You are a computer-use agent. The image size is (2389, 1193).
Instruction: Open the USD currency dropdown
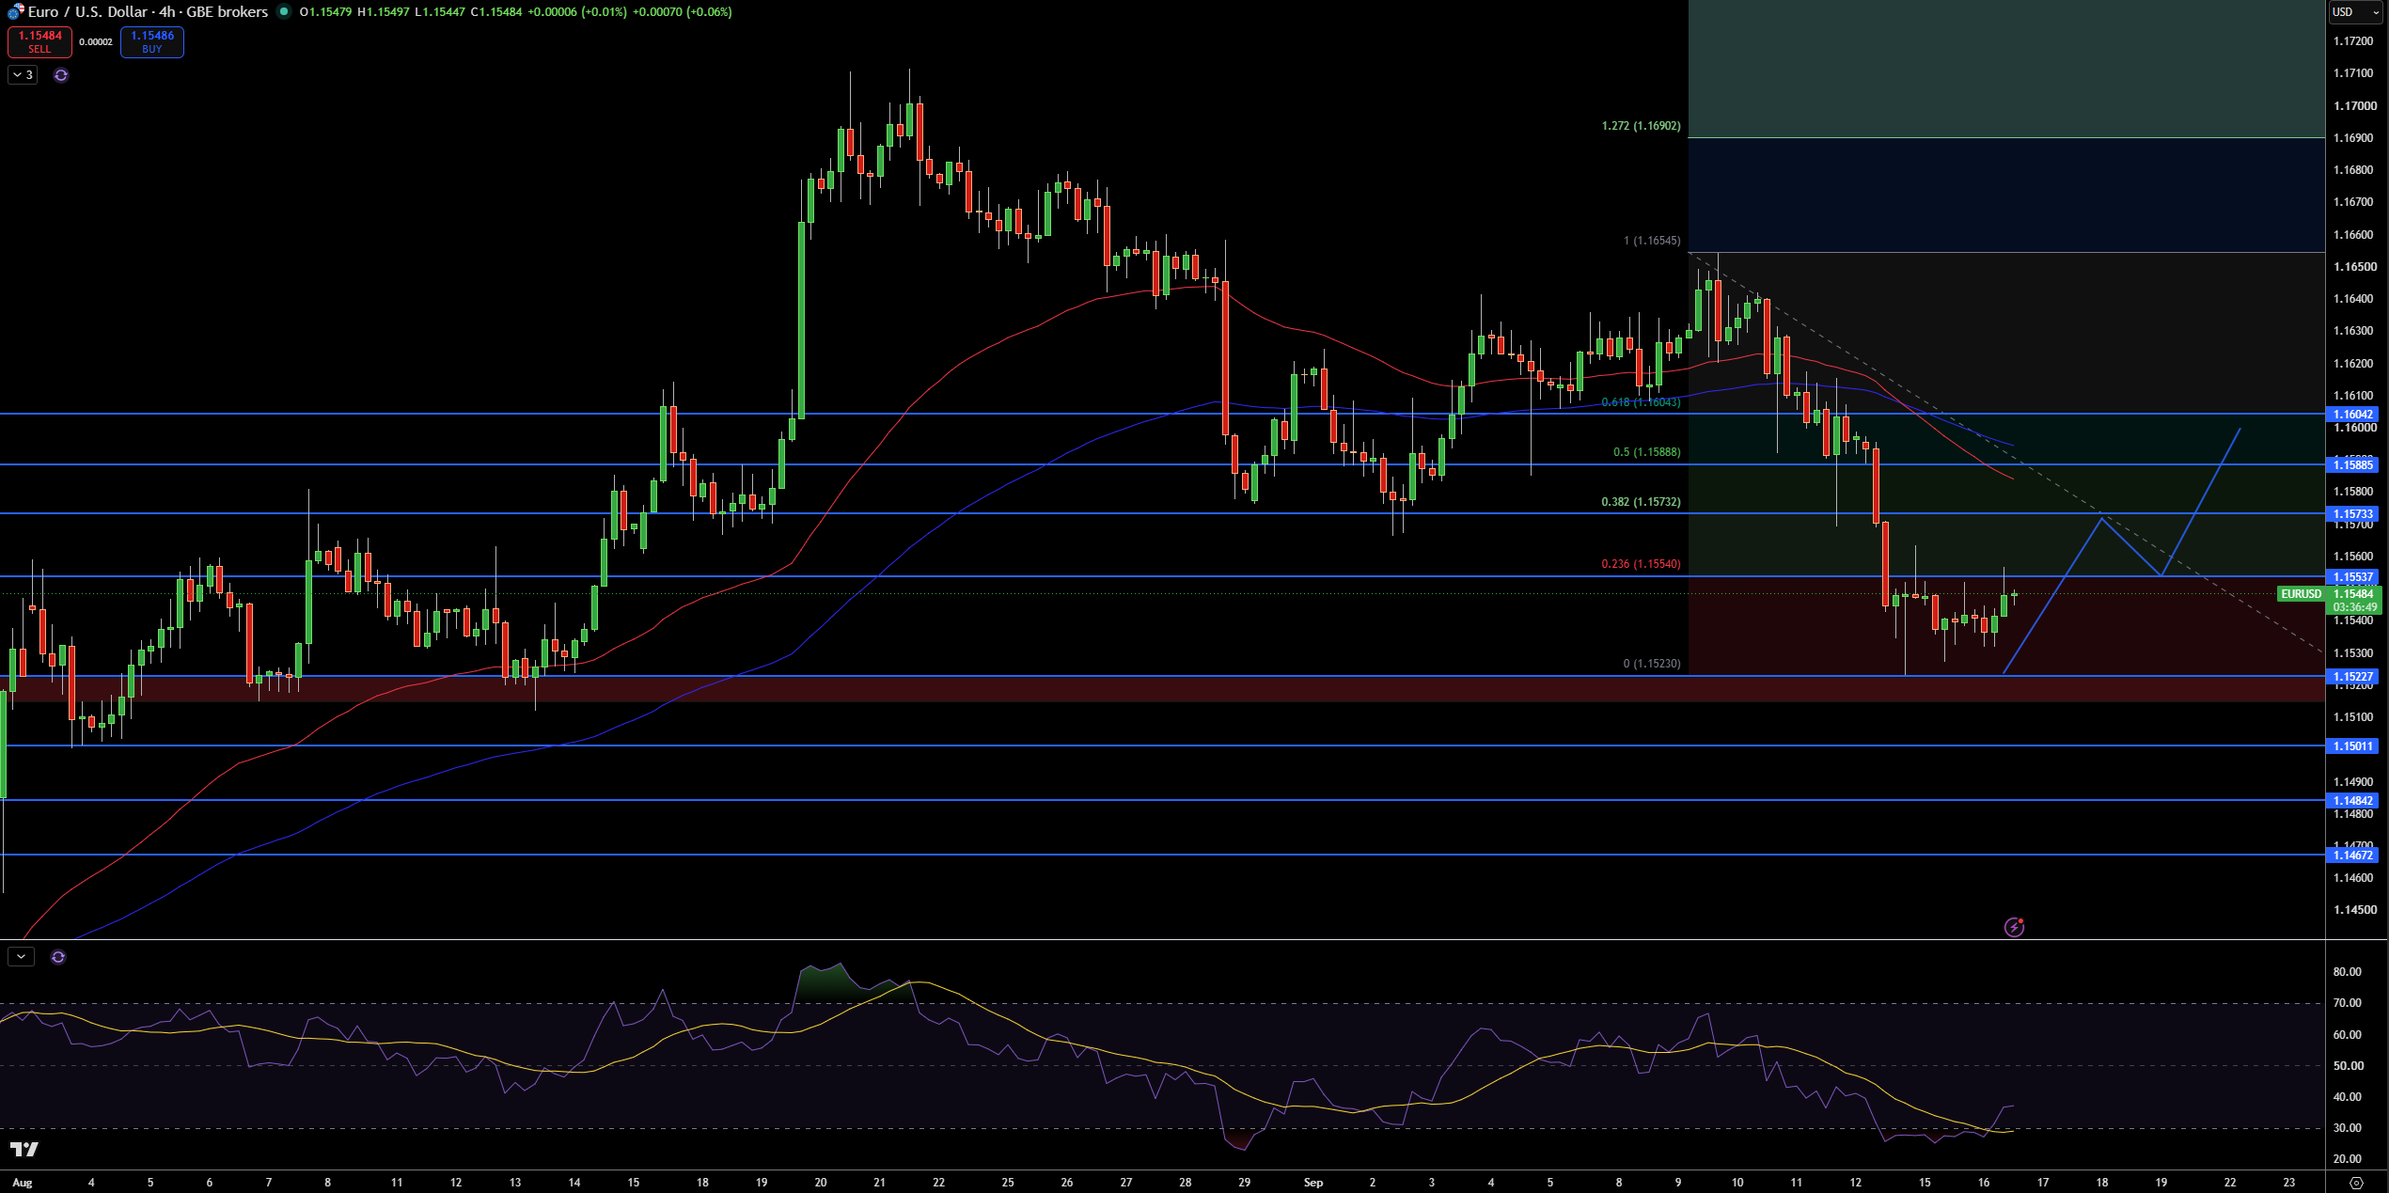tap(2356, 11)
